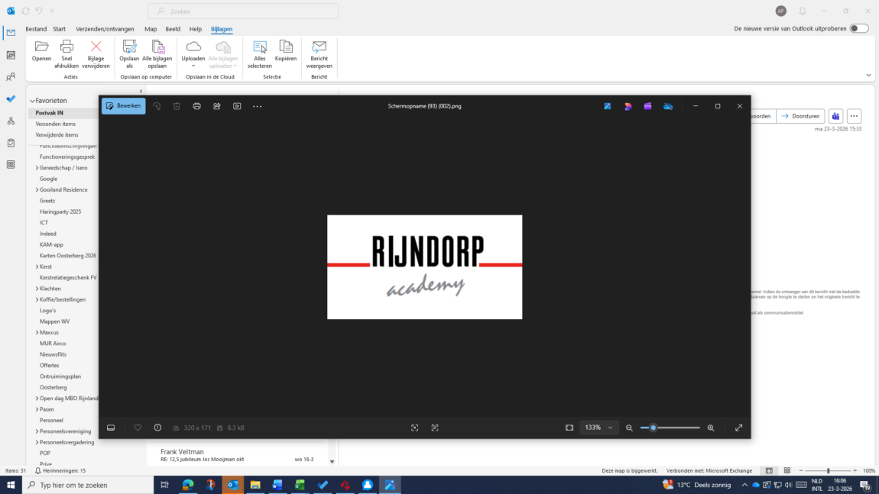Screen dimensions: 879x494
Task: Click the share icon in photo viewer
Action: [217, 106]
